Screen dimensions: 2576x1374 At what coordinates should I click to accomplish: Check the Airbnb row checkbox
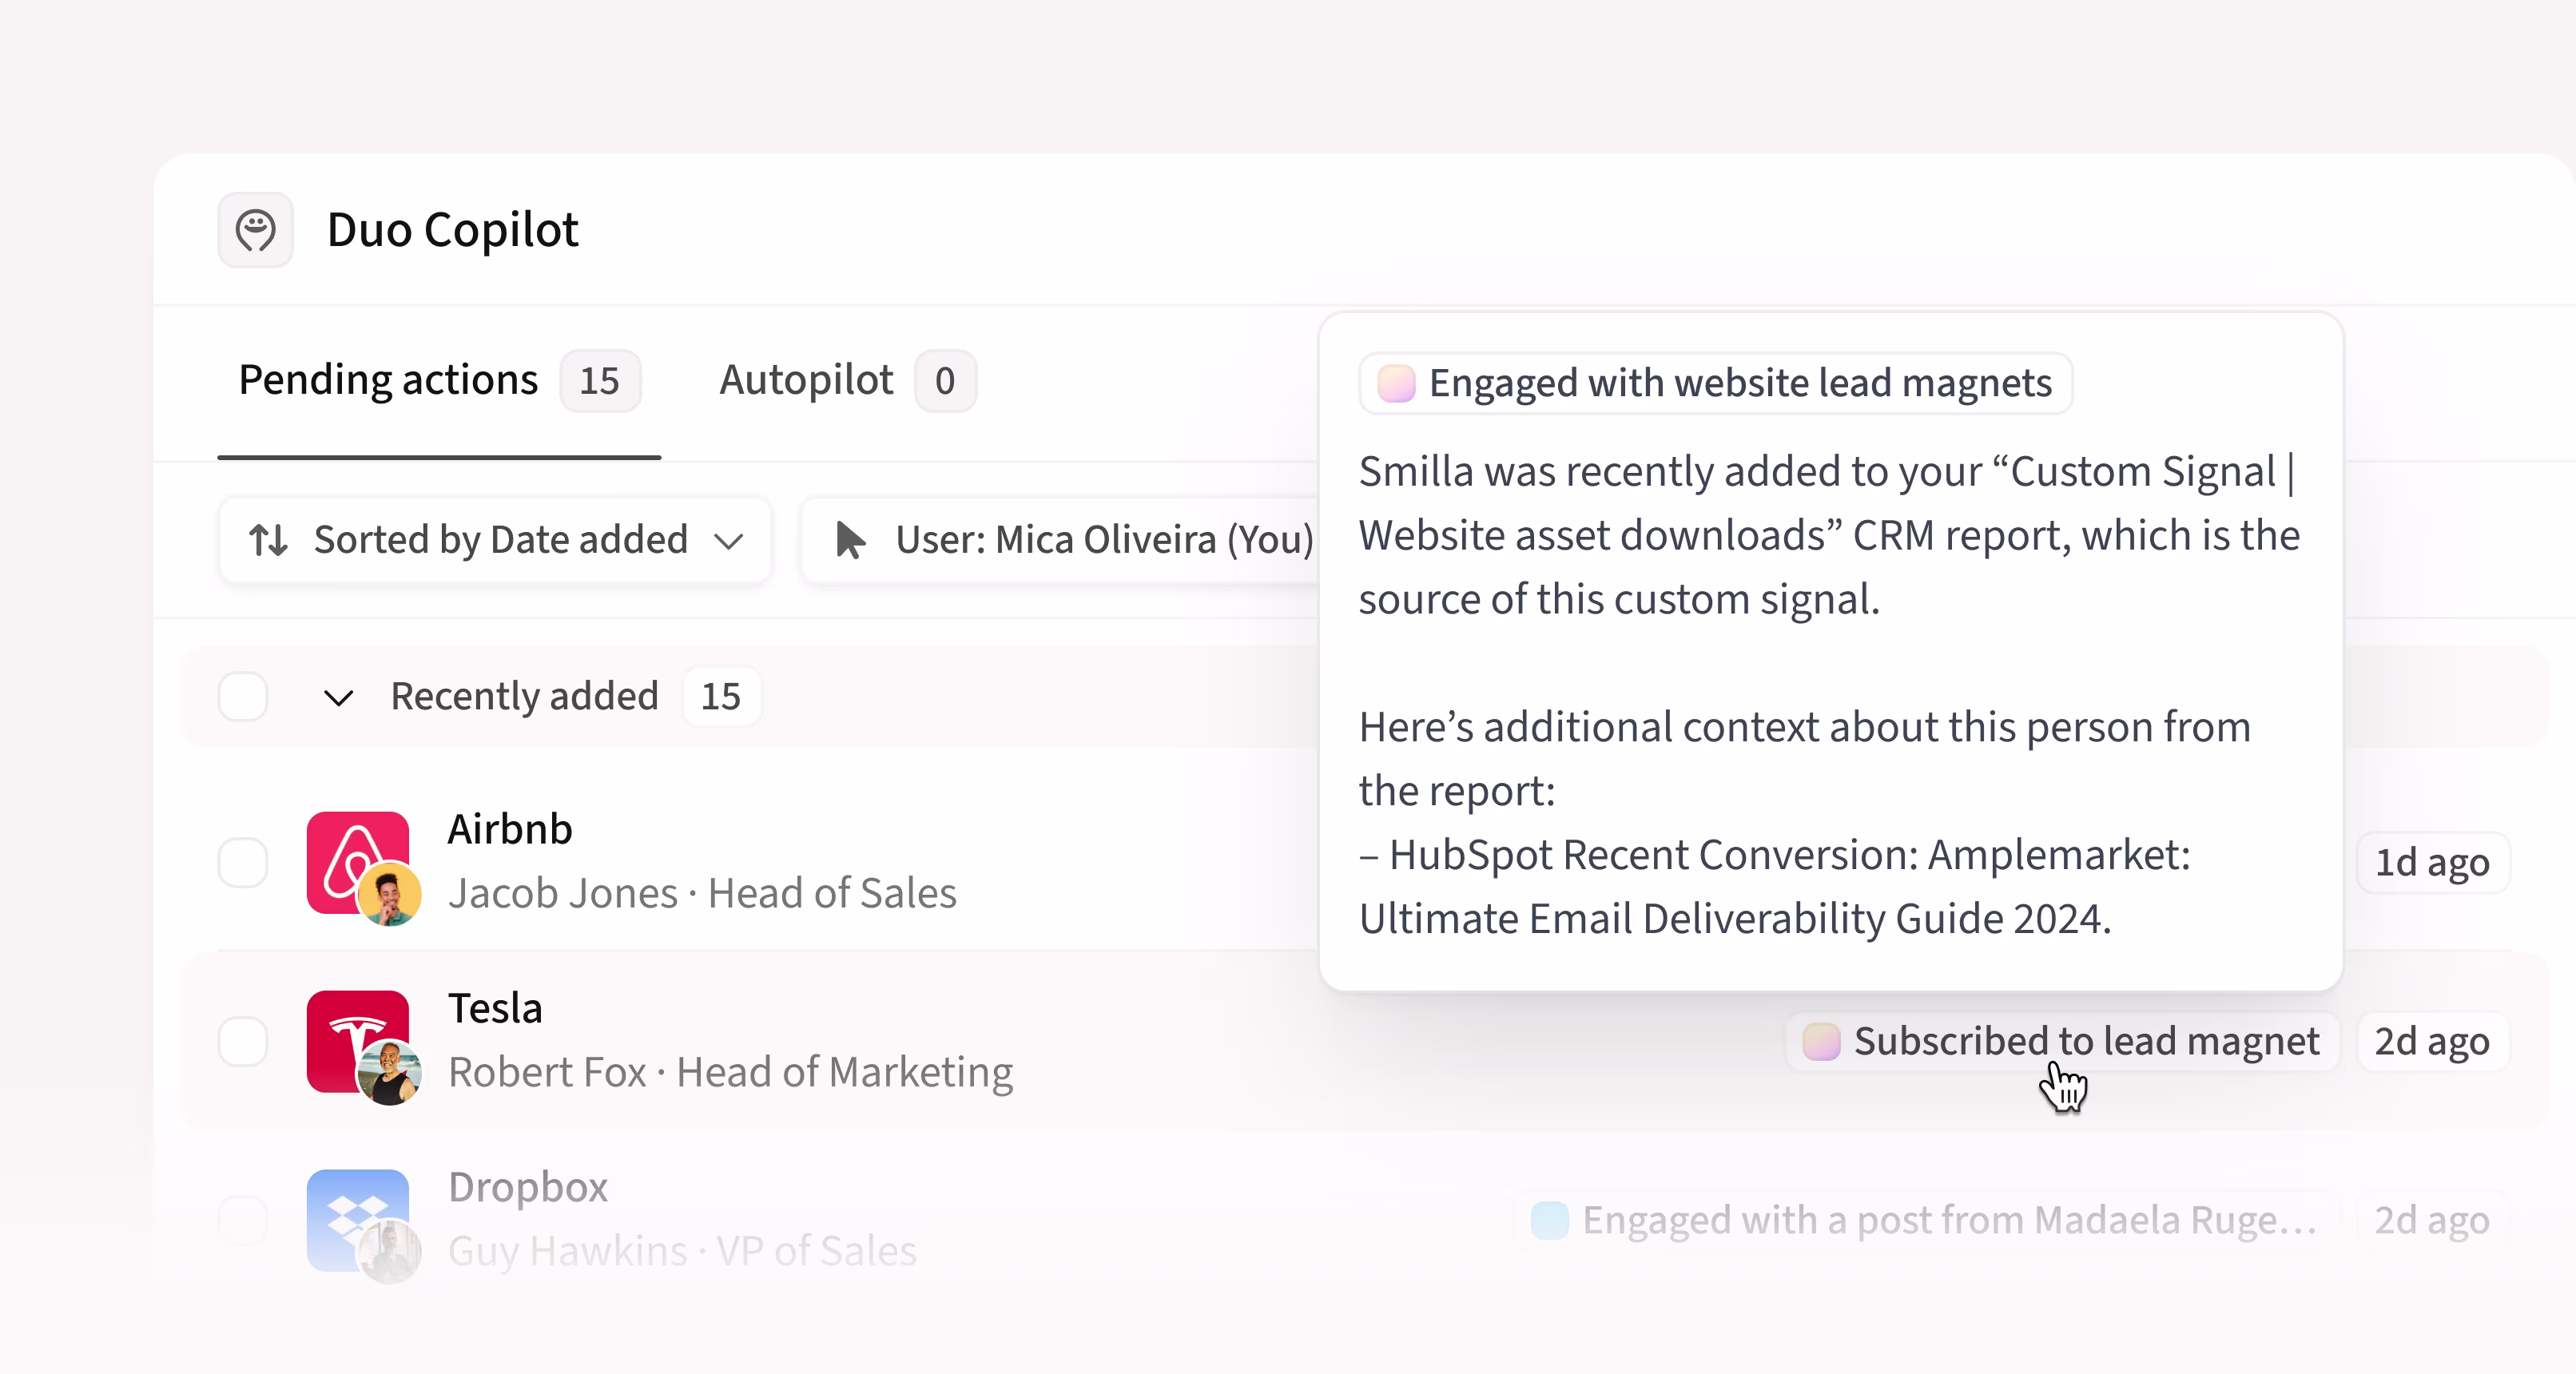point(243,862)
